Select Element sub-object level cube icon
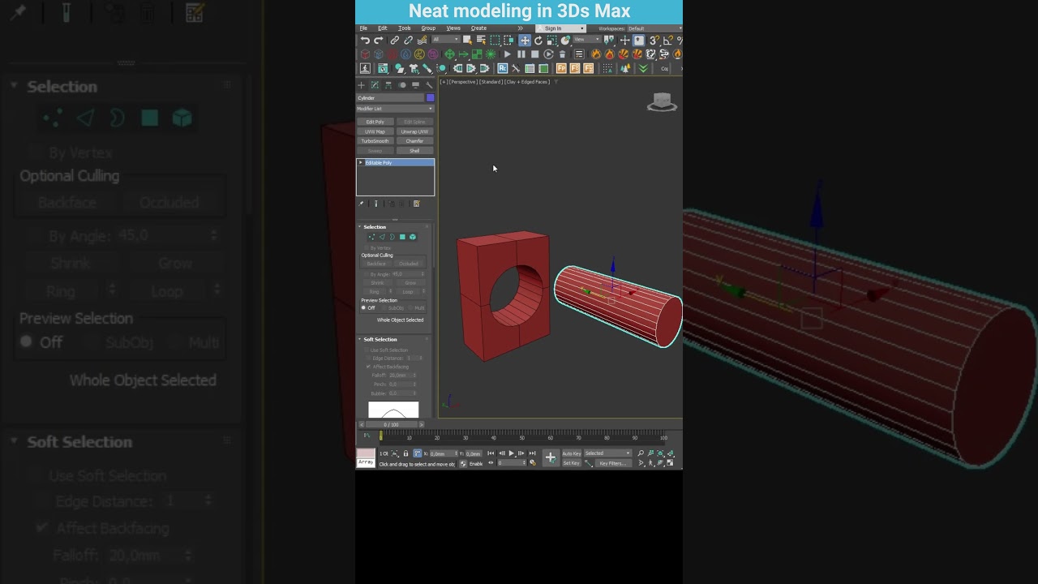The height and width of the screenshot is (584, 1038). [x=413, y=237]
